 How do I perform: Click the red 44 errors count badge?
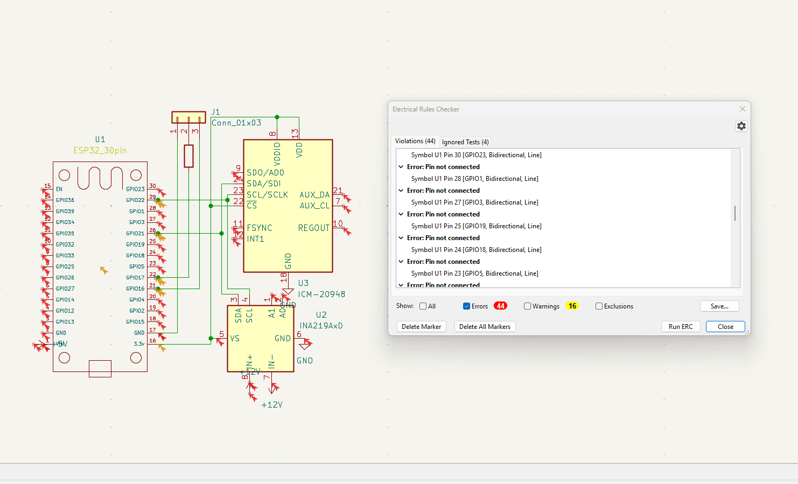click(x=500, y=306)
